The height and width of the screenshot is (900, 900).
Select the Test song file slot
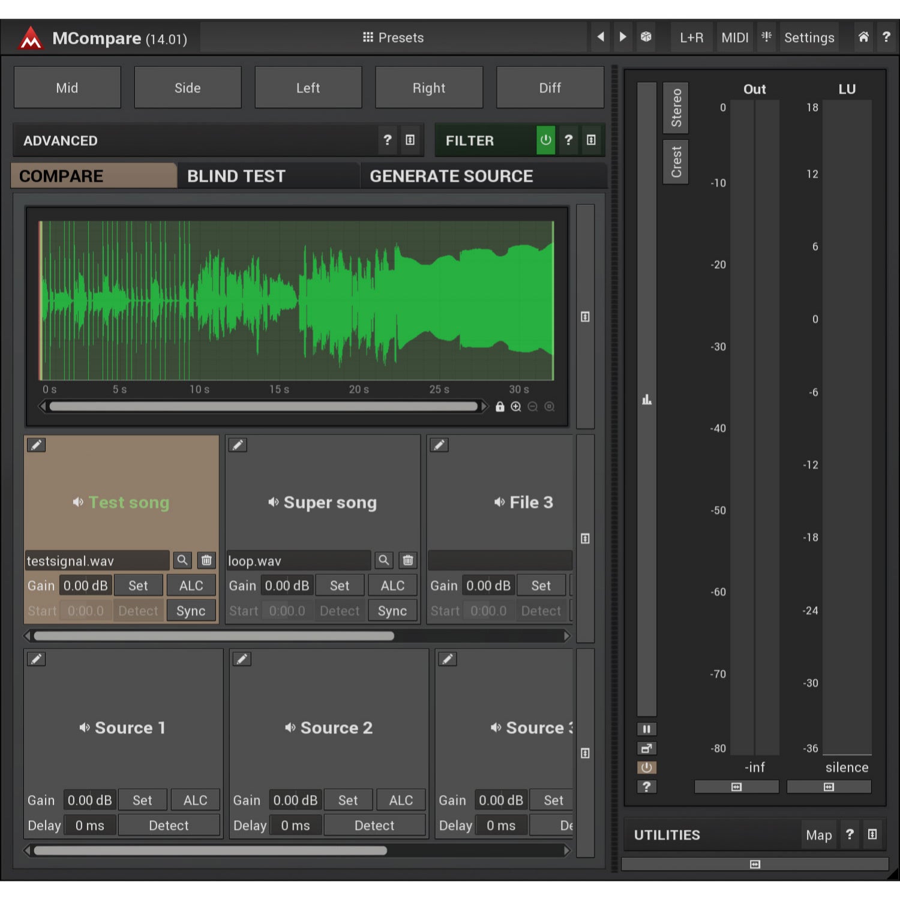point(121,502)
